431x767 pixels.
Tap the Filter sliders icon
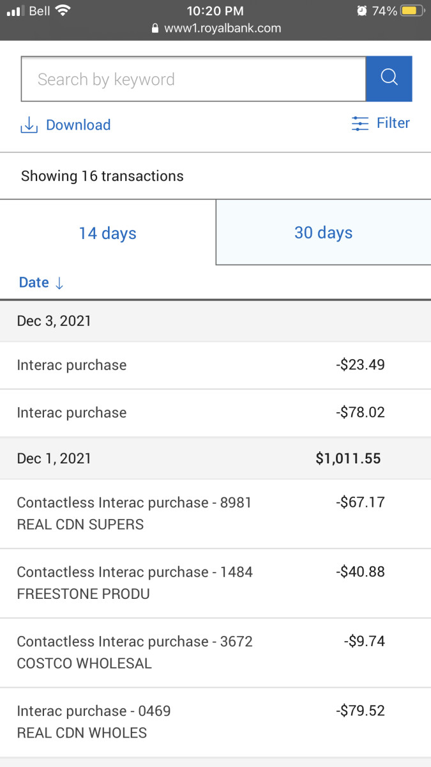pyautogui.click(x=360, y=123)
